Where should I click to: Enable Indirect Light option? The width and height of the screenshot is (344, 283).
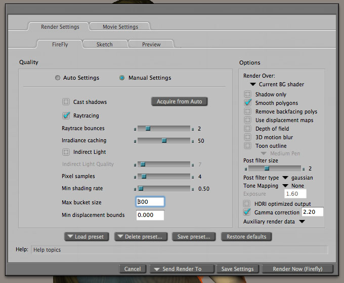click(66, 152)
